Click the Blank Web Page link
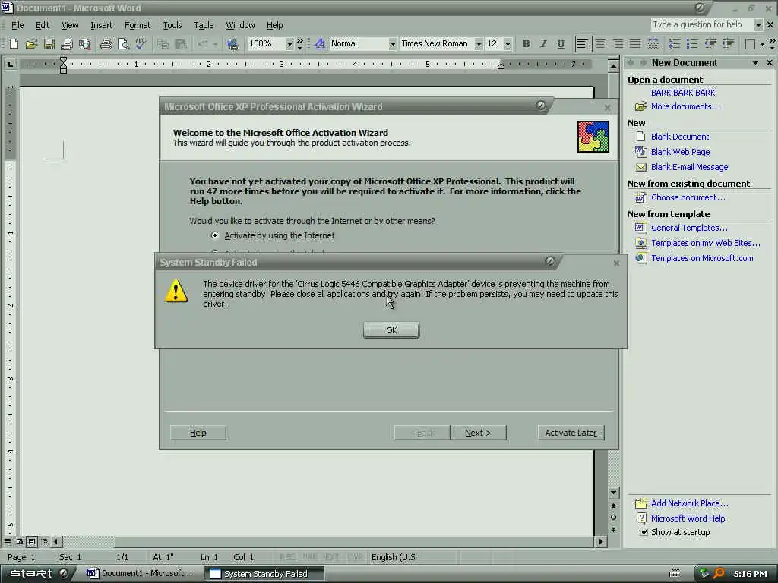This screenshot has height=583, width=778. 680,152
